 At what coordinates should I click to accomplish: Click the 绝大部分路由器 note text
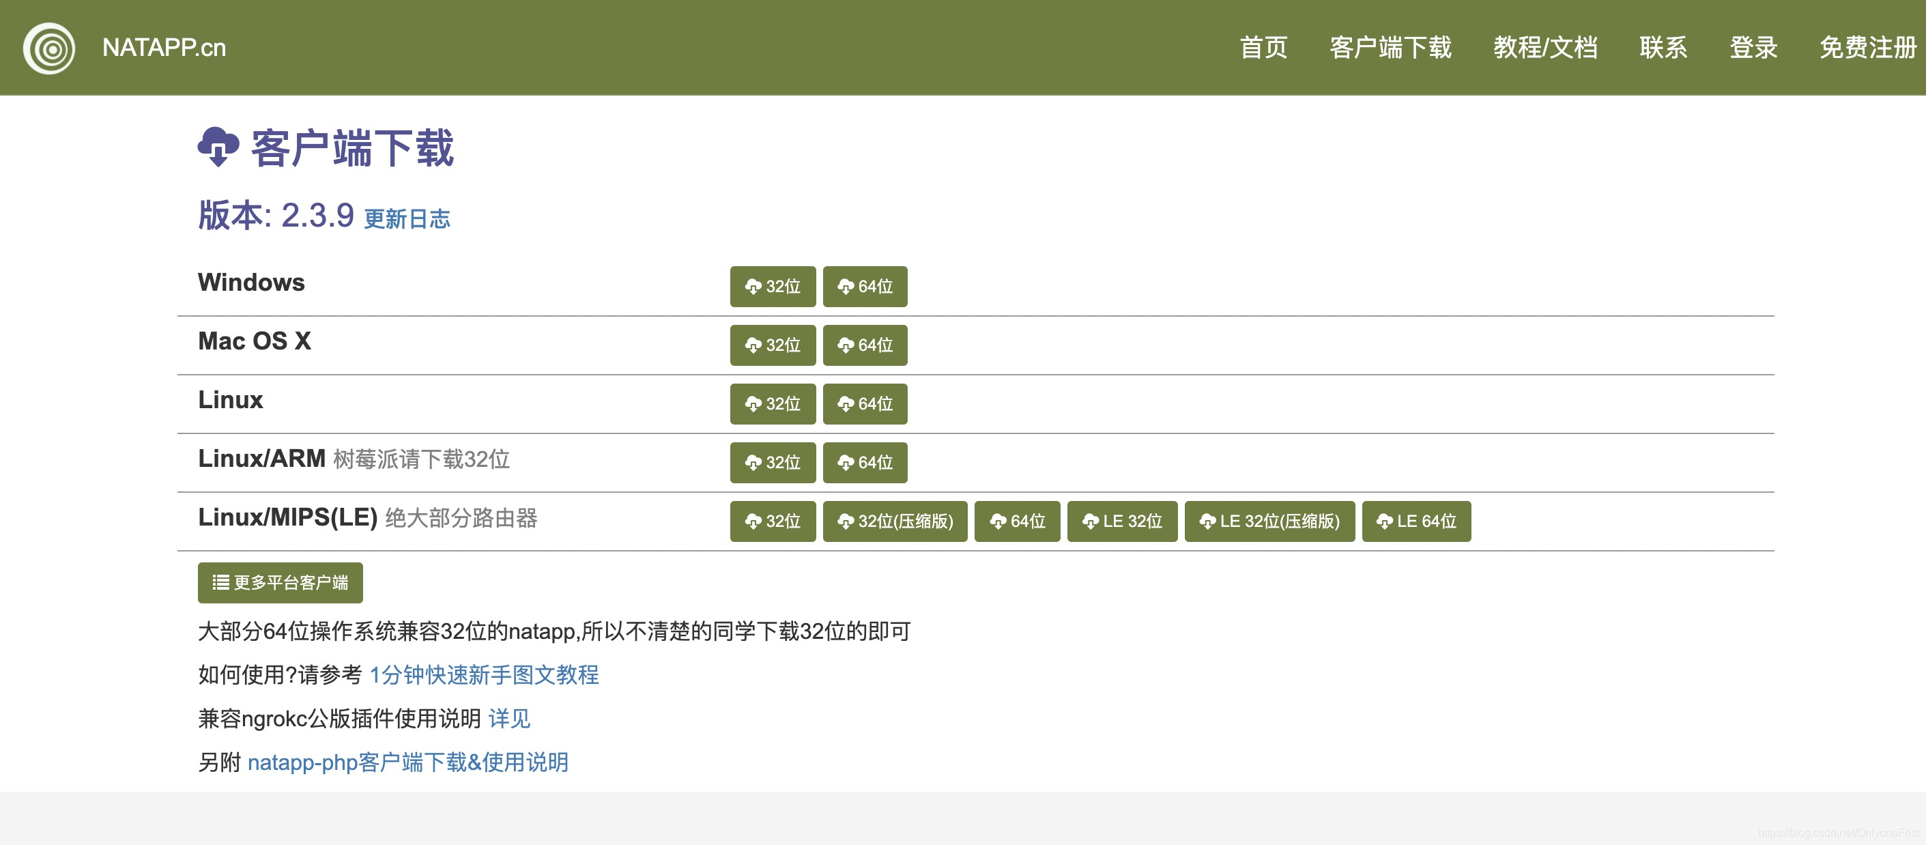click(x=461, y=517)
